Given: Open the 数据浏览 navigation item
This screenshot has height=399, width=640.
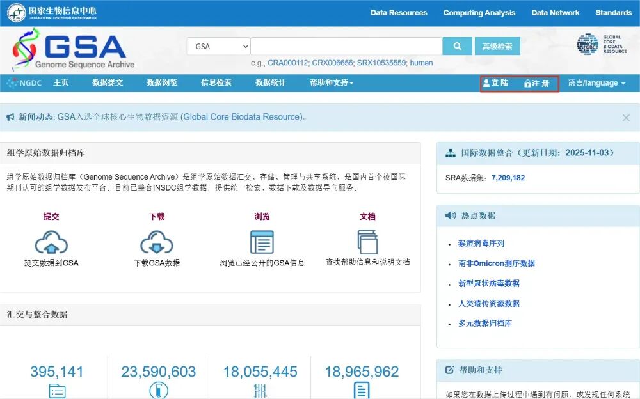Looking at the screenshot, I should pyautogui.click(x=162, y=83).
